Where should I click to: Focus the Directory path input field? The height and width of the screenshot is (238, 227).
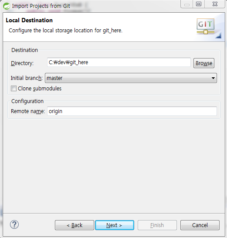coord(119,62)
